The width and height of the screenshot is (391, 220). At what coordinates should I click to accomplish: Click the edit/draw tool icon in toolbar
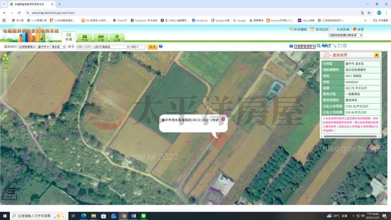coord(329,46)
